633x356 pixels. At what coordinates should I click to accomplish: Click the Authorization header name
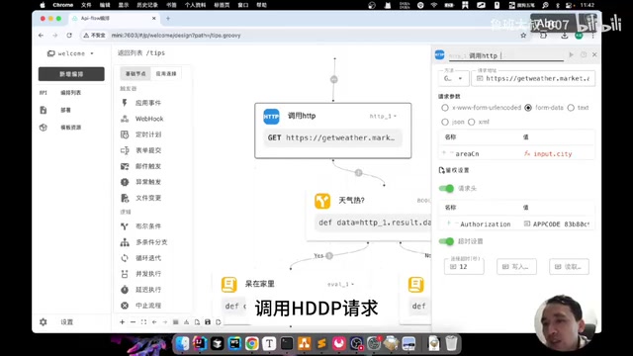click(x=486, y=224)
